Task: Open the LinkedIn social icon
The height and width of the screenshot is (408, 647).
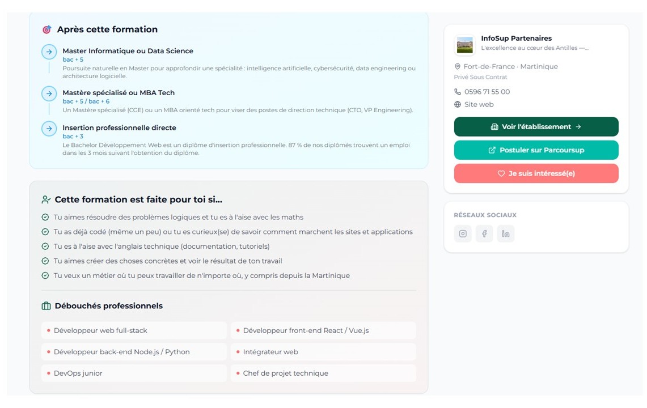Action: pyautogui.click(x=506, y=233)
